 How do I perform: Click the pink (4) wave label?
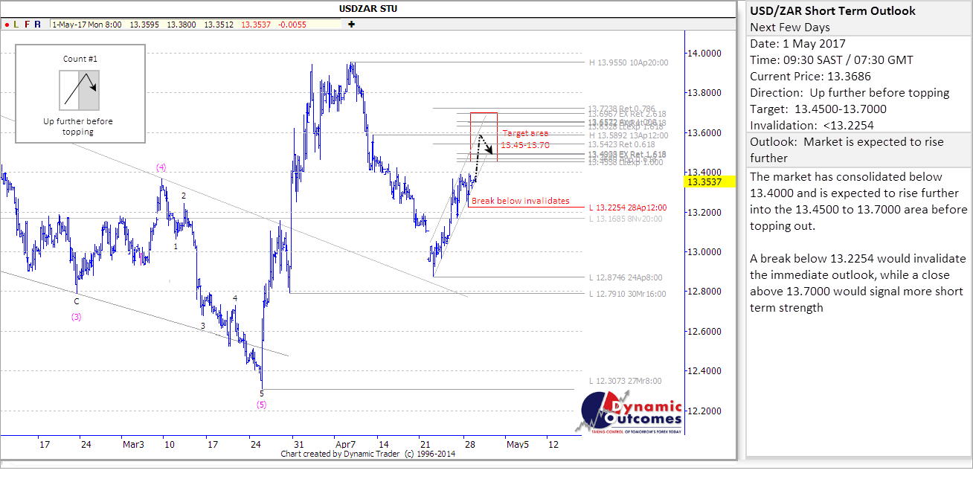click(161, 167)
